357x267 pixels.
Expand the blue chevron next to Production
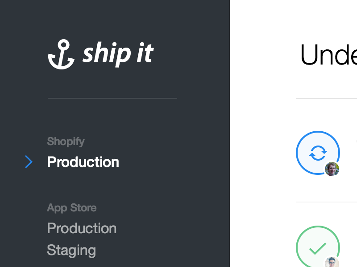point(29,162)
